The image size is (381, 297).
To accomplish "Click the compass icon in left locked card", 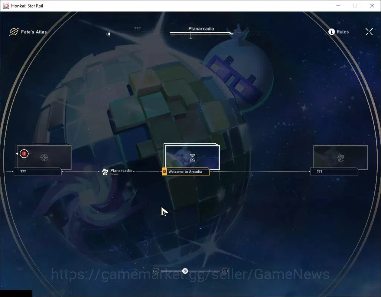I will click(x=44, y=158).
